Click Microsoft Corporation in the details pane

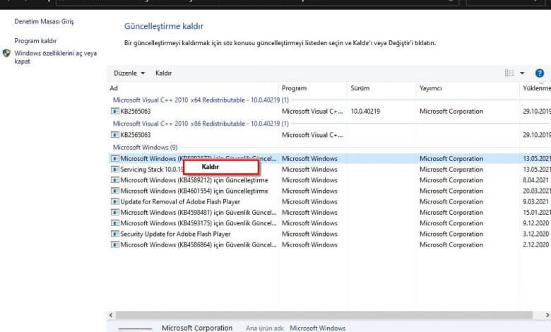coord(197,328)
